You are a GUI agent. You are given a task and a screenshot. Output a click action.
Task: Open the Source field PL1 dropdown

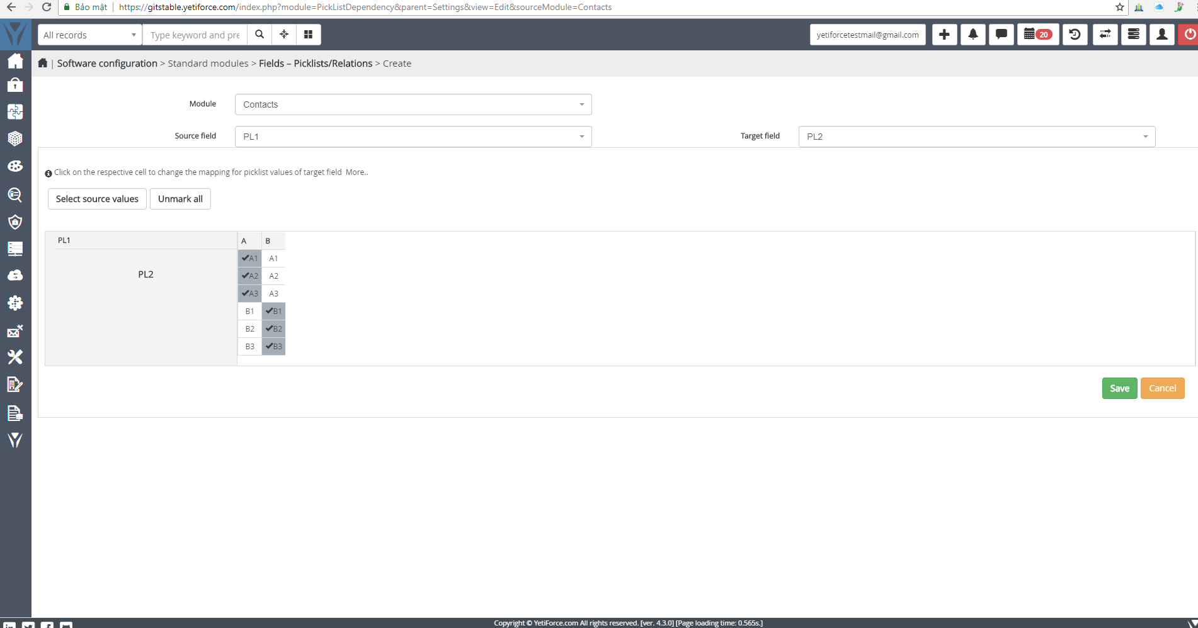click(413, 137)
